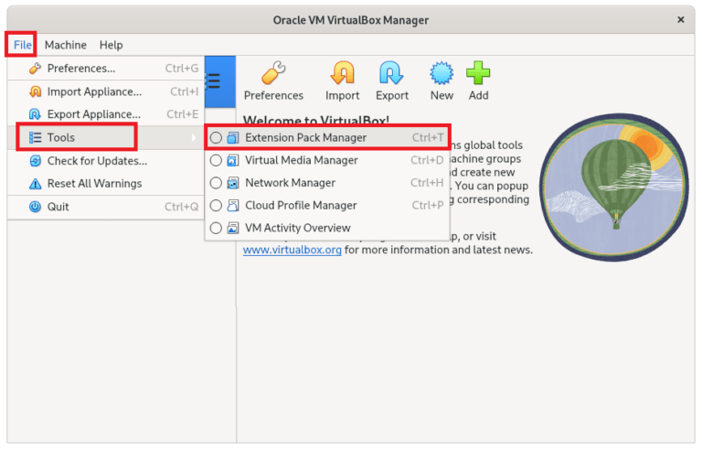Click the Export appliance toolbar icon
Viewport: 702px width, 450px height.
[x=392, y=73]
